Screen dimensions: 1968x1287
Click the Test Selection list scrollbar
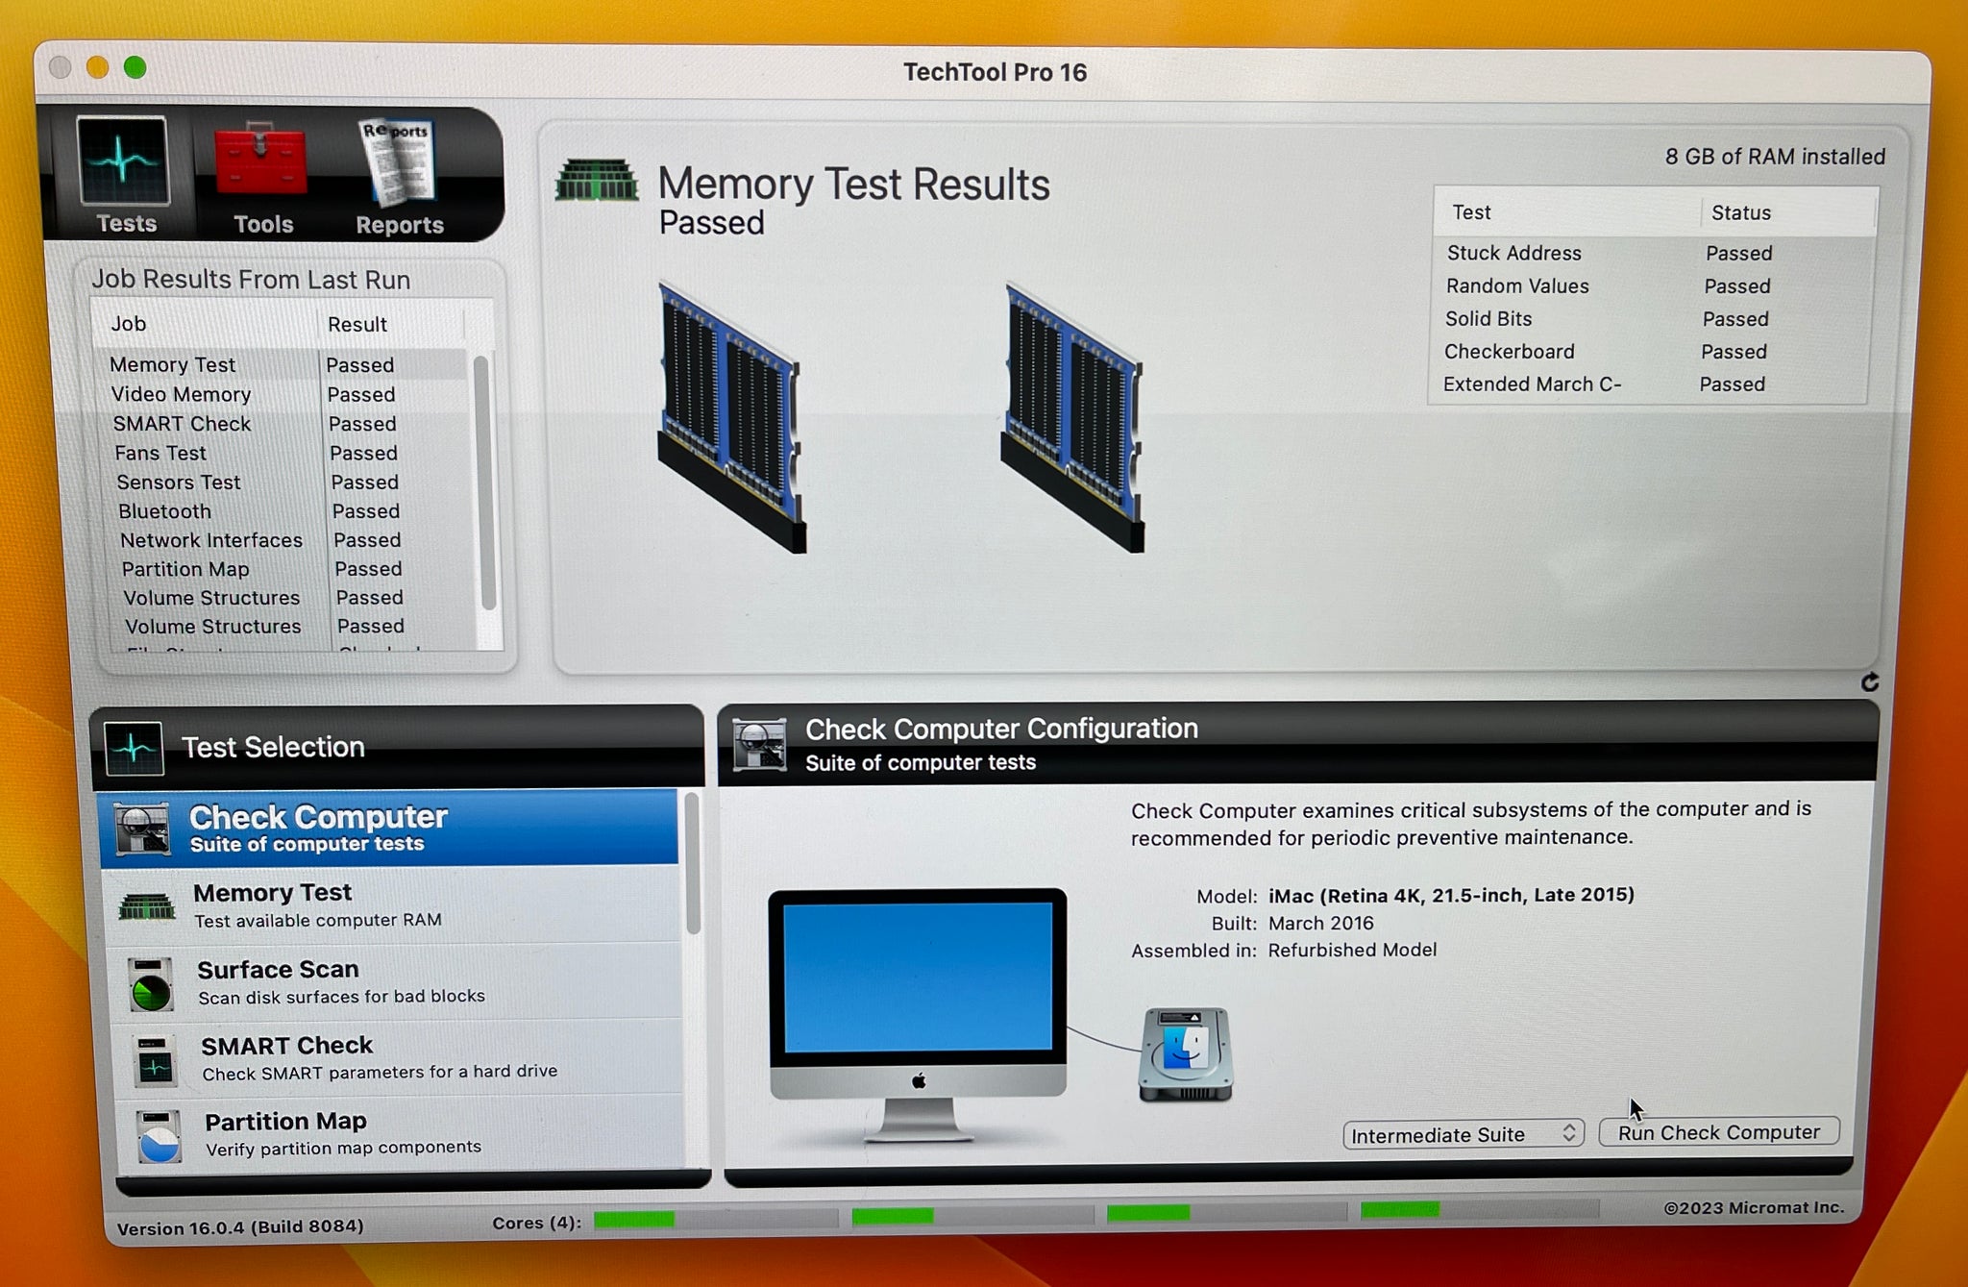[692, 863]
